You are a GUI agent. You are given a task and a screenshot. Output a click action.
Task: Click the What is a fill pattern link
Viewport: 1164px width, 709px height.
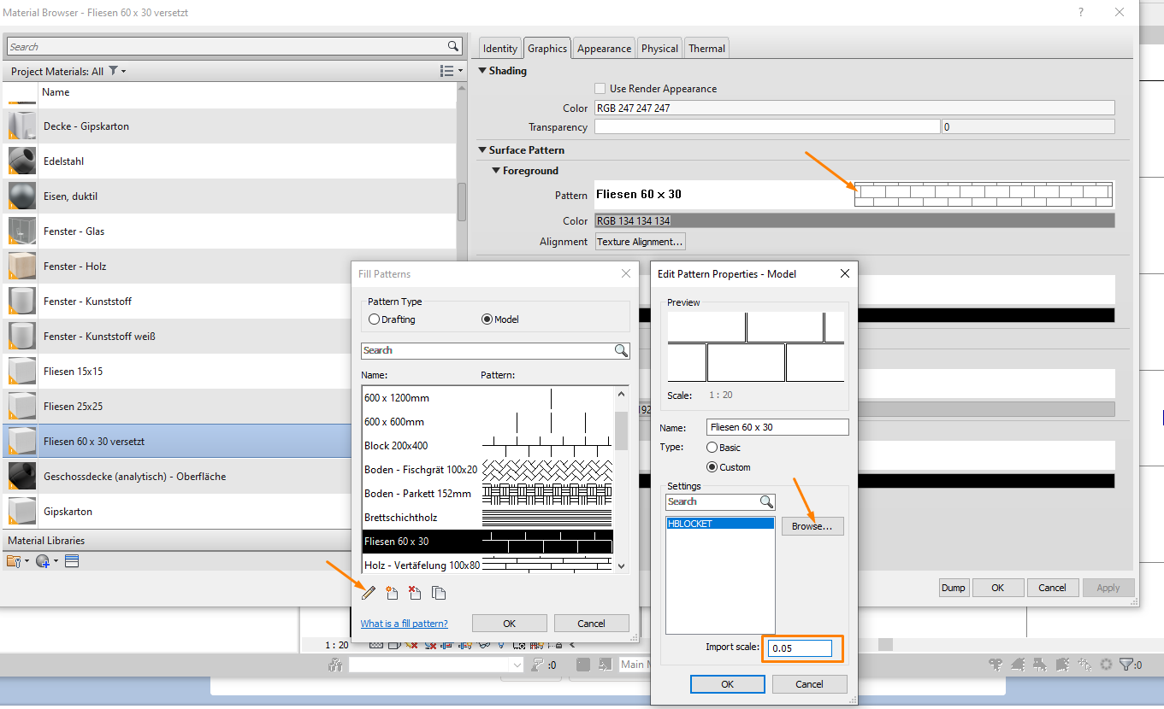404,623
